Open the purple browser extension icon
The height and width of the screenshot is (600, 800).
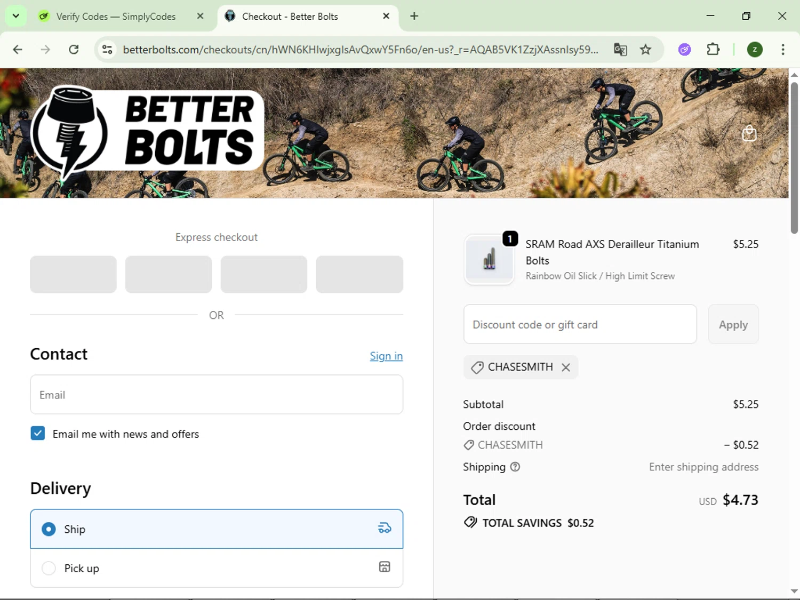click(x=685, y=50)
